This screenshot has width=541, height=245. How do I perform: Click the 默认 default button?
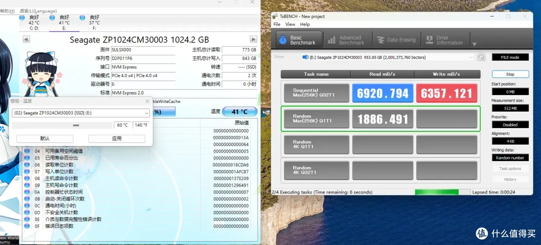click(x=45, y=138)
